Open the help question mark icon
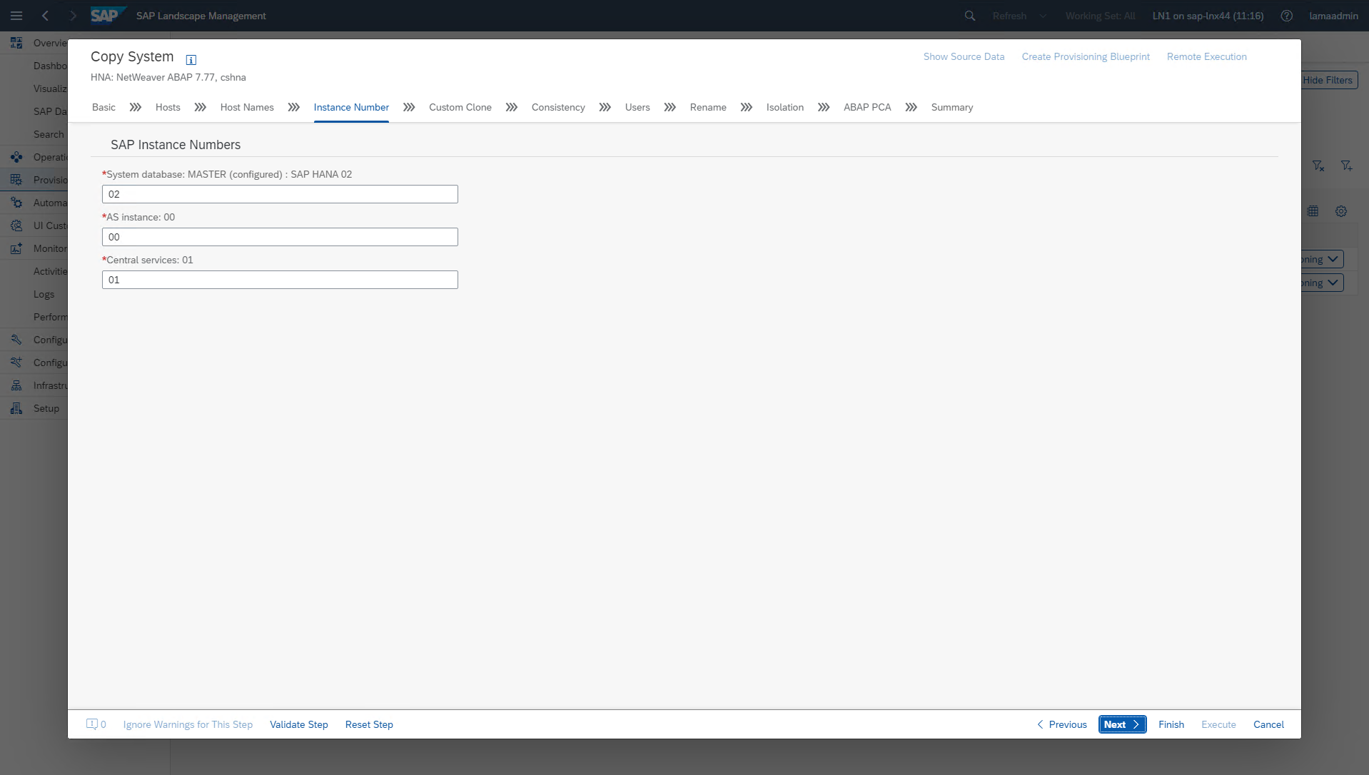The height and width of the screenshot is (775, 1369). [1286, 16]
